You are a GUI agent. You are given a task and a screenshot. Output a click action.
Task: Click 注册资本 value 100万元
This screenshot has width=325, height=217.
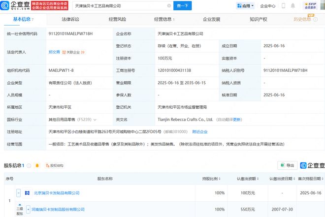pyautogui.click(x=165, y=59)
